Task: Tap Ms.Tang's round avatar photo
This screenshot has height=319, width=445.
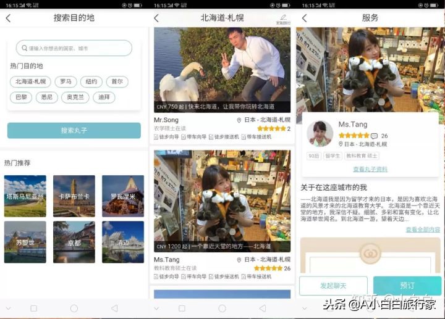Action: 320,133
